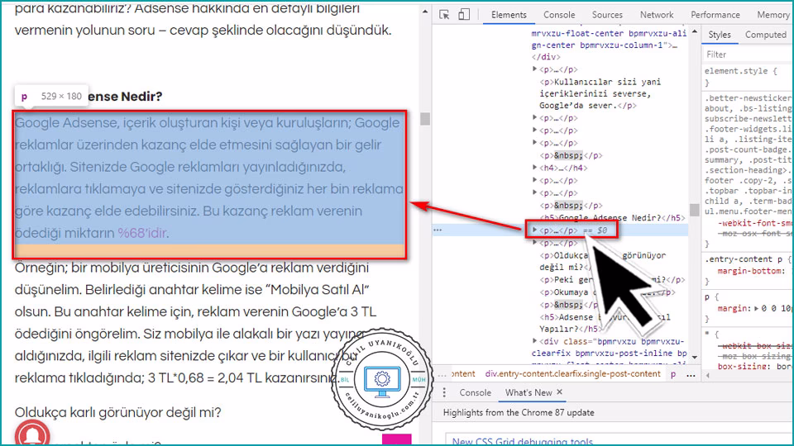Click the left breadcrumb overflow dots

[x=442, y=375]
